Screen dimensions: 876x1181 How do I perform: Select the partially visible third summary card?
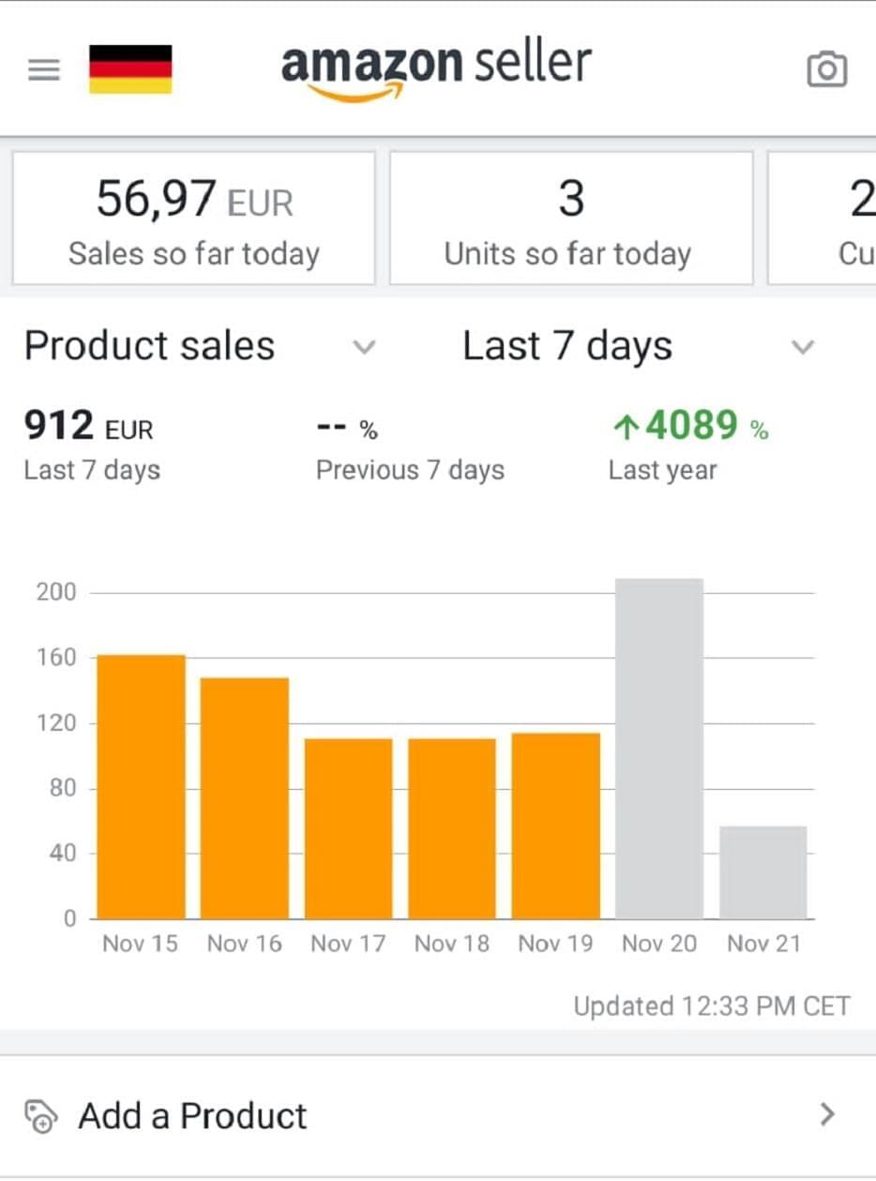click(844, 218)
